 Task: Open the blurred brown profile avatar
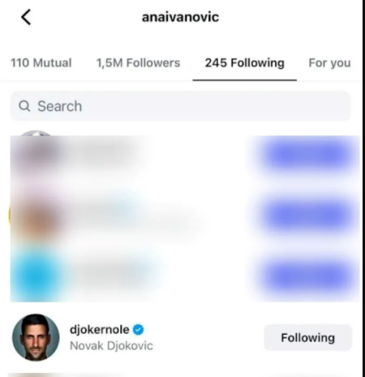pyautogui.click(x=37, y=215)
